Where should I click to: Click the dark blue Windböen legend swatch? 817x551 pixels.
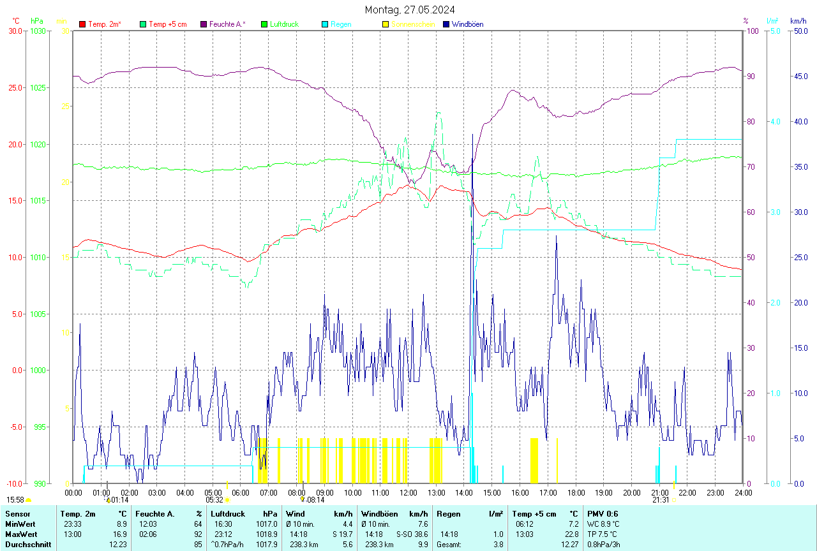446,24
